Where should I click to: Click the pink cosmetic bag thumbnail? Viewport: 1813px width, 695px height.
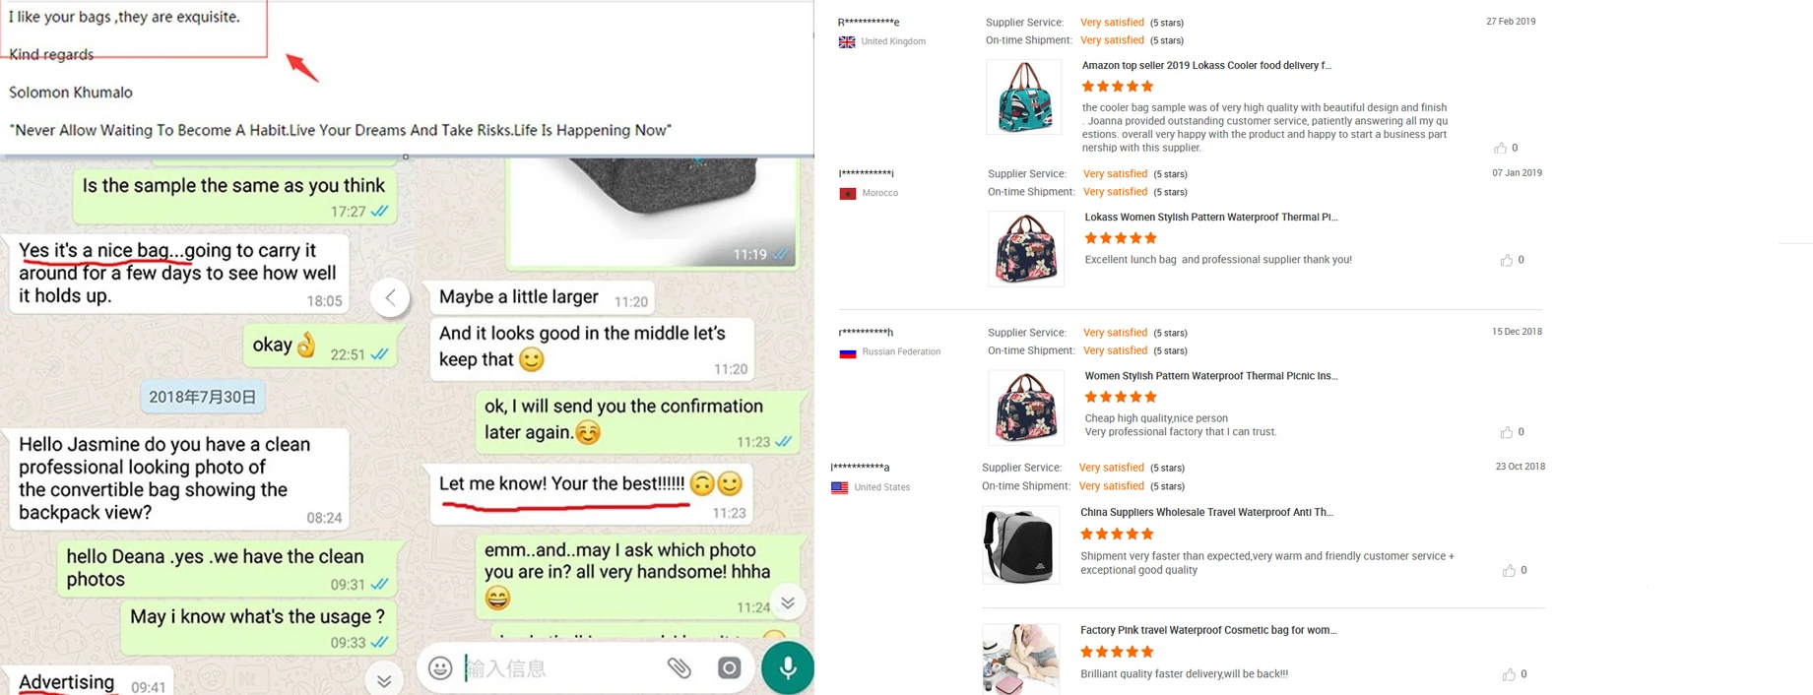[x=1021, y=660]
